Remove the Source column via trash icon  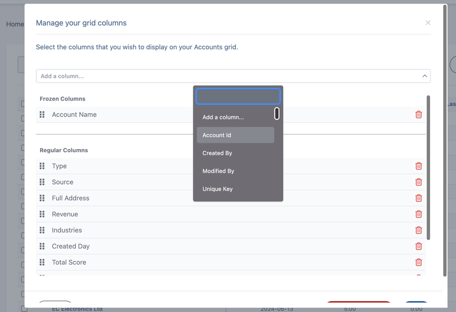click(x=419, y=182)
